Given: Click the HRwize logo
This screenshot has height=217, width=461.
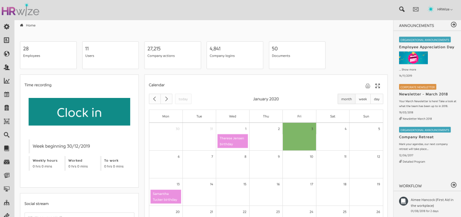Looking at the screenshot, I should coord(20,10).
